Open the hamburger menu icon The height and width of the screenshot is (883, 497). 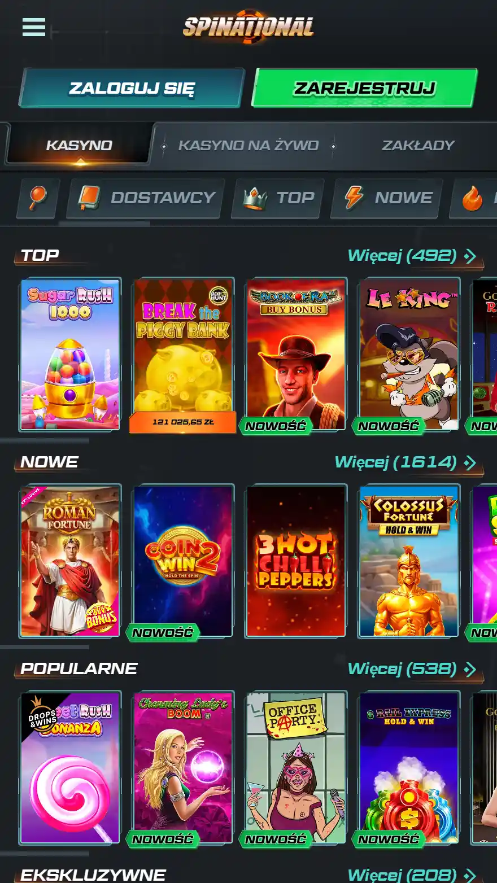(34, 27)
